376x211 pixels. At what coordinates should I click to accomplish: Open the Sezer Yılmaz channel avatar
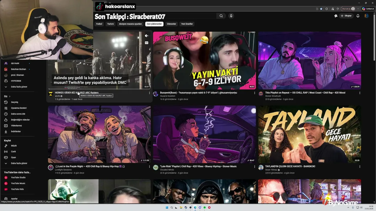click(261, 167)
